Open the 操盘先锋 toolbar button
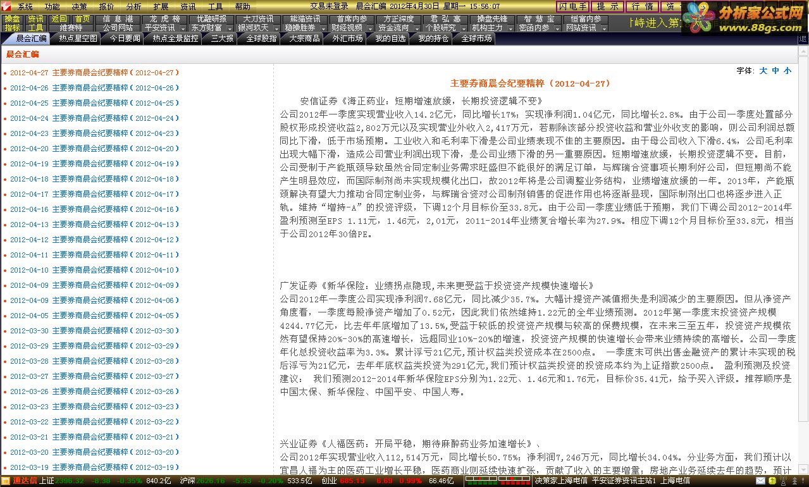This screenshot has height=487, width=809. tap(492, 19)
